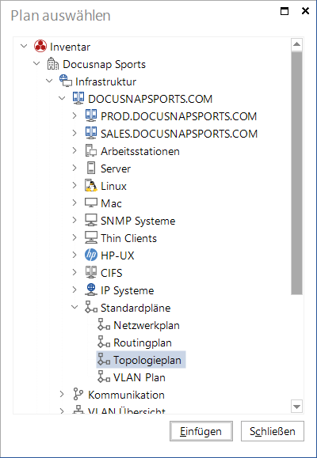Select the SNMP Systeme label
Screen dimensions: 317x458
coord(138,221)
